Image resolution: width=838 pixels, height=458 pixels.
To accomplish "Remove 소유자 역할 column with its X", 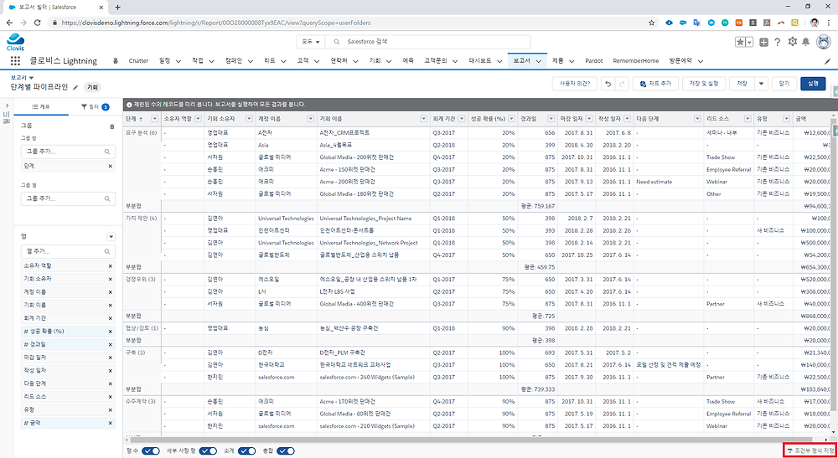I will tap(110, 265).
